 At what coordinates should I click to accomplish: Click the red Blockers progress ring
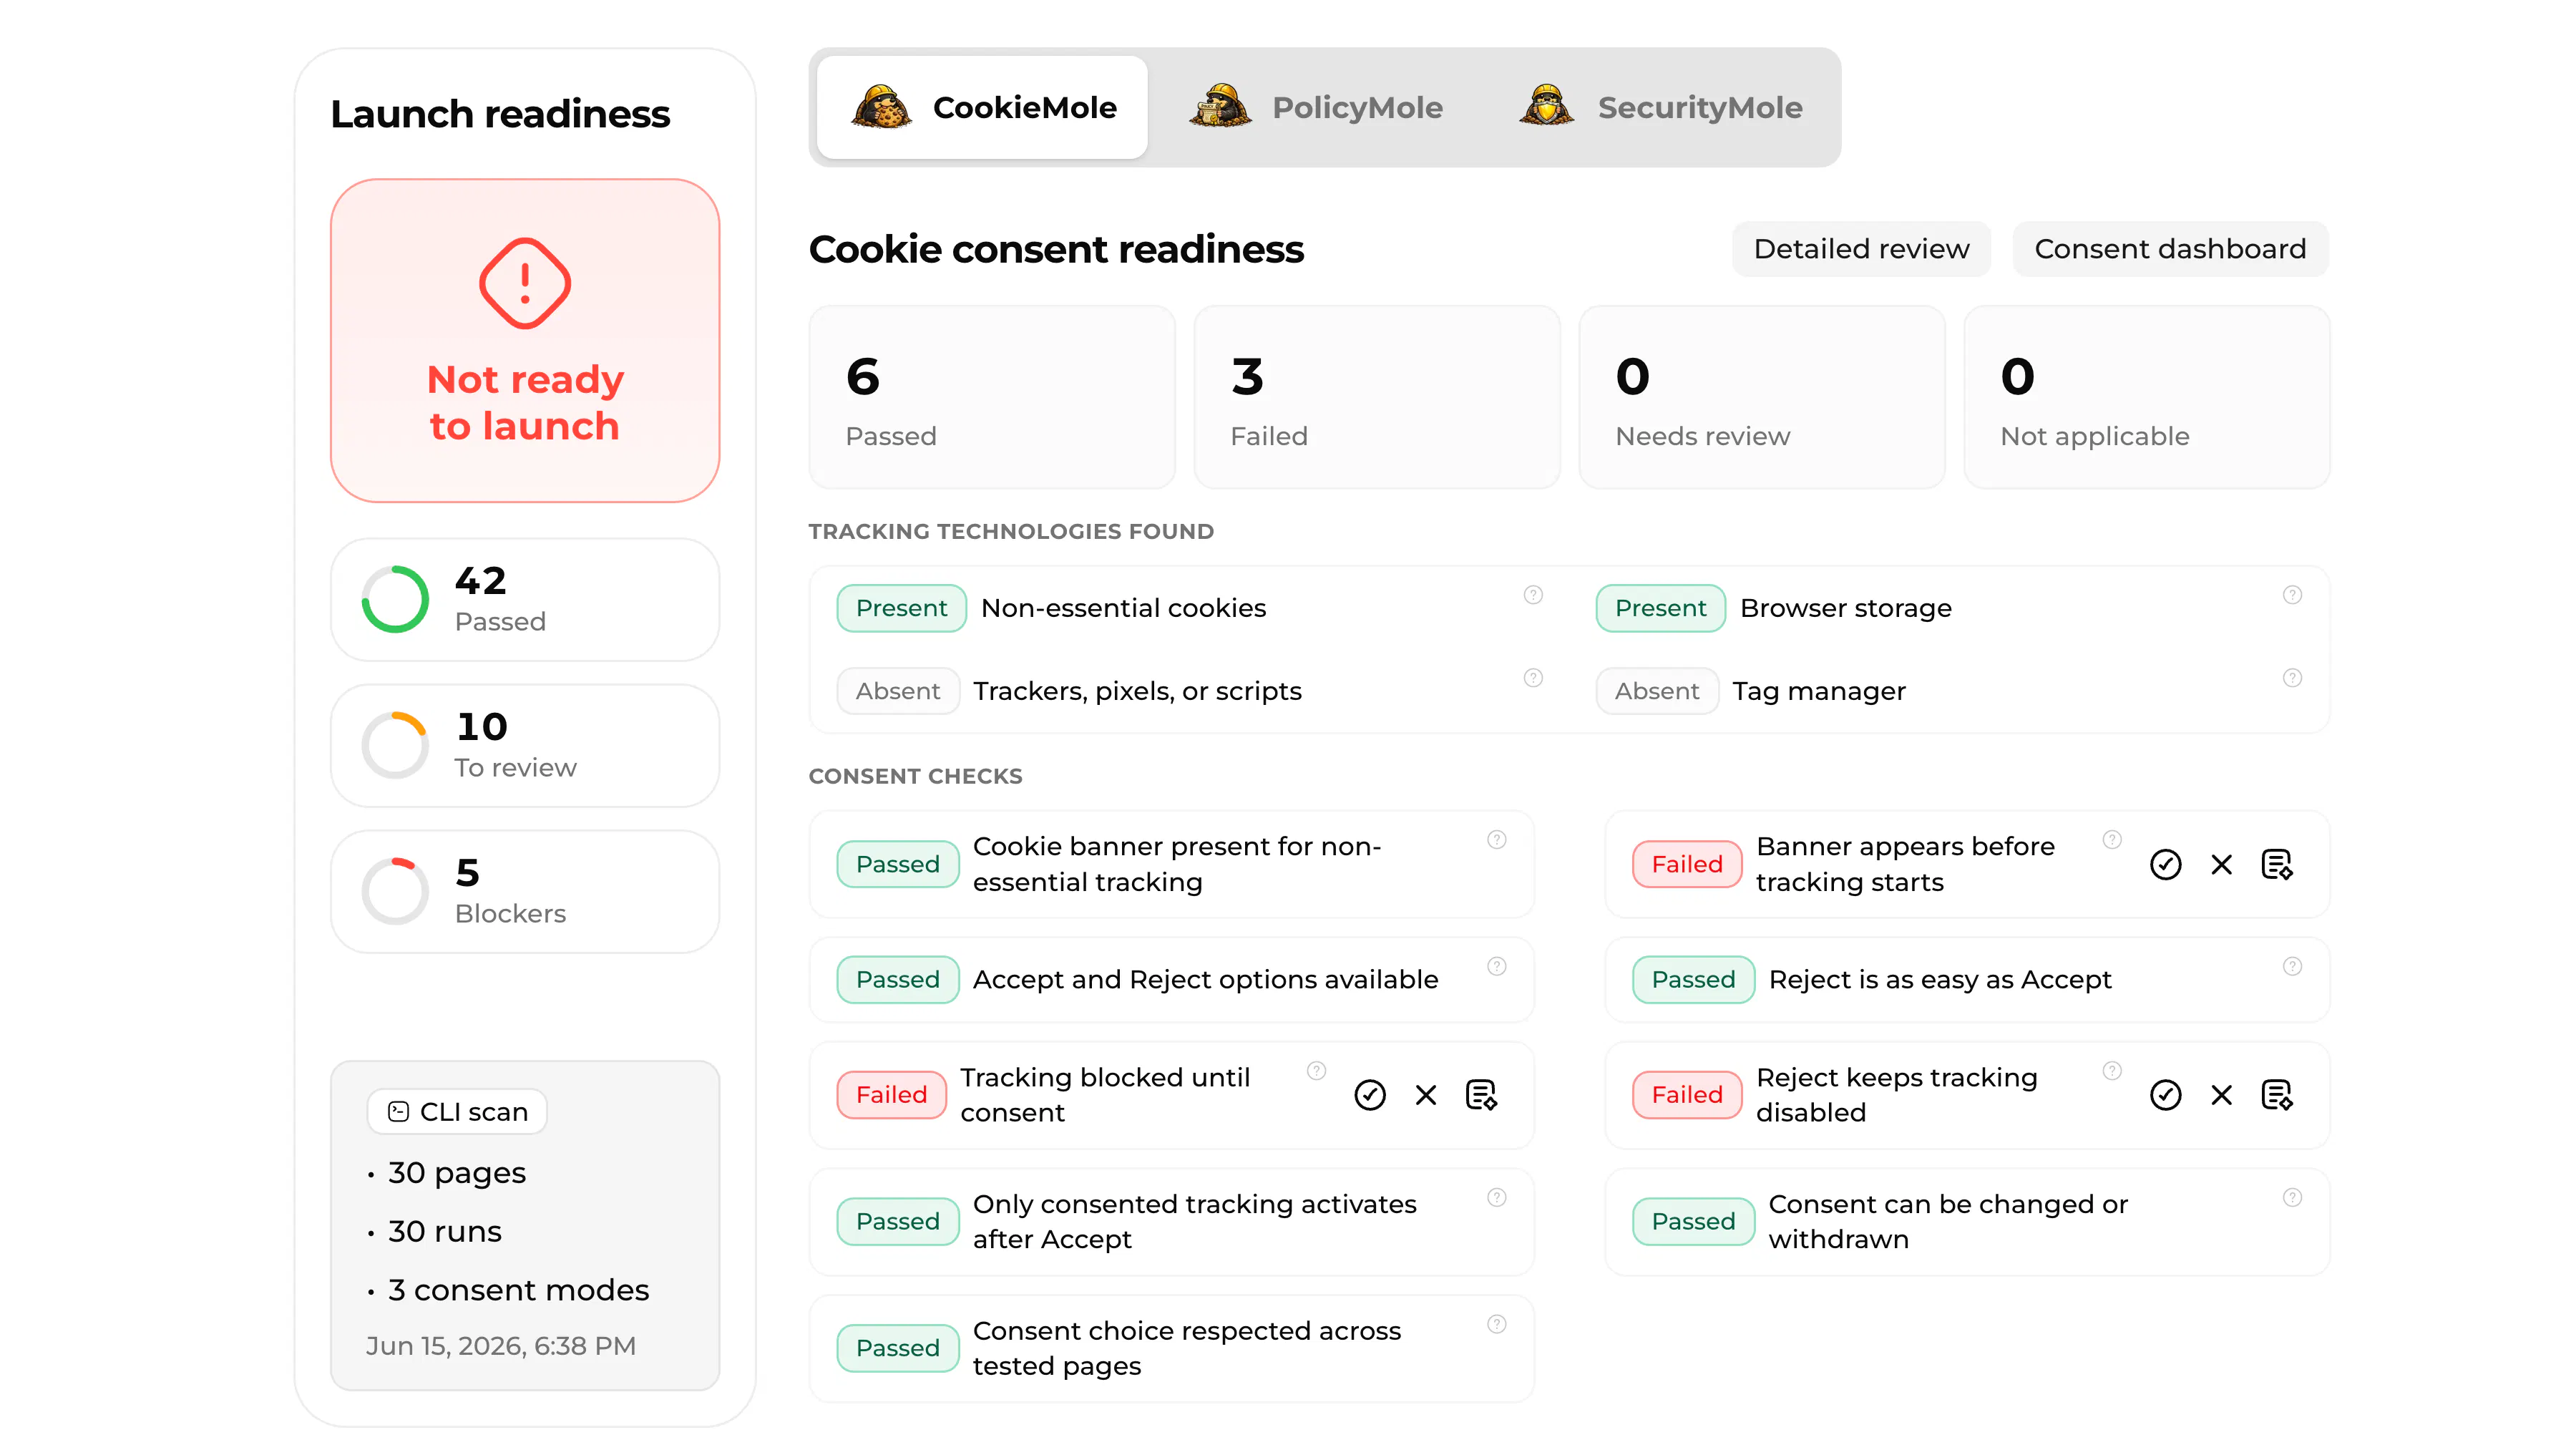point(395,892)
